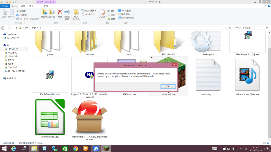Screen dimensions: 271x152
Task: Switch to View (表示) tab
Action: (x=31, y=6)
